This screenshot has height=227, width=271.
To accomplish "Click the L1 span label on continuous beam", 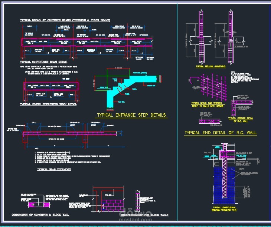I will [x=48, y=53].
